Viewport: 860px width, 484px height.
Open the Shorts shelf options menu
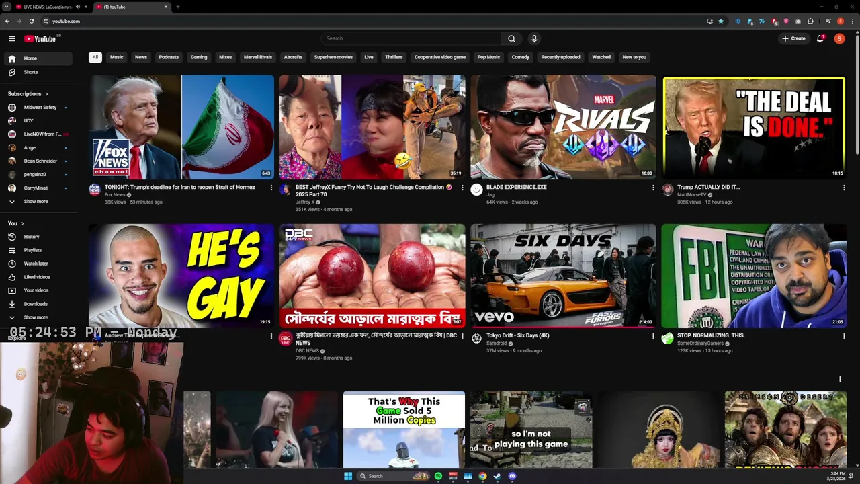[x=840, y=379]
